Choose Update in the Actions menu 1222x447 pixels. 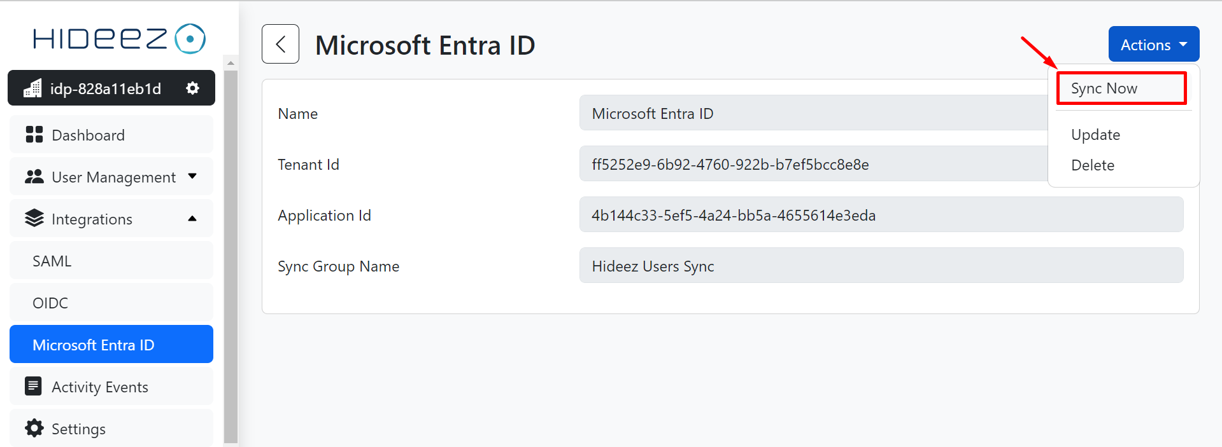1095,135
